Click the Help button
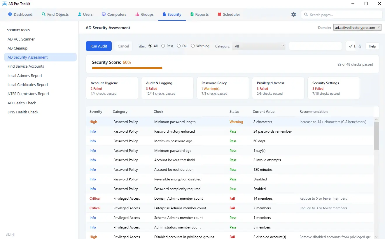The image size is (385, 239). pos(372,46)
